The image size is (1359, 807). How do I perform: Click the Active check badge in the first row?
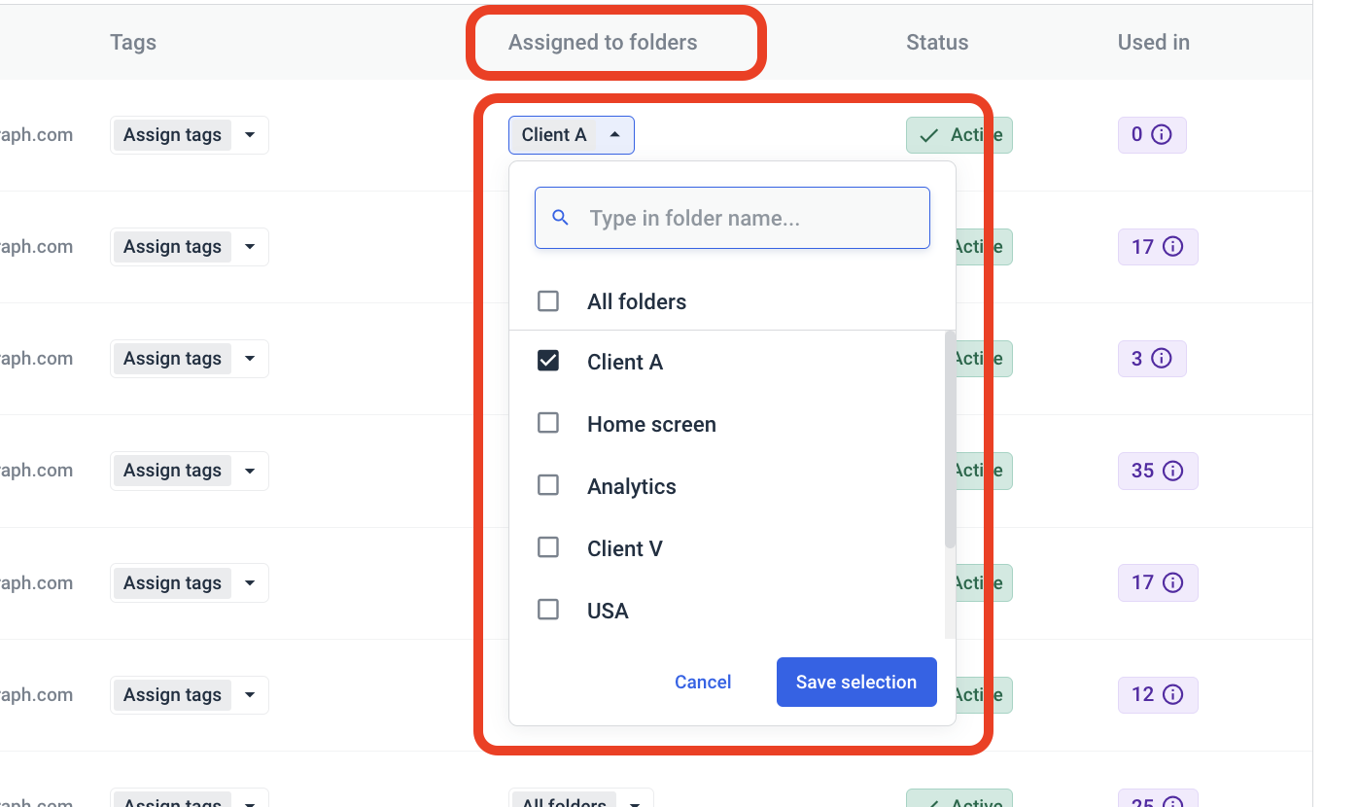958,135
